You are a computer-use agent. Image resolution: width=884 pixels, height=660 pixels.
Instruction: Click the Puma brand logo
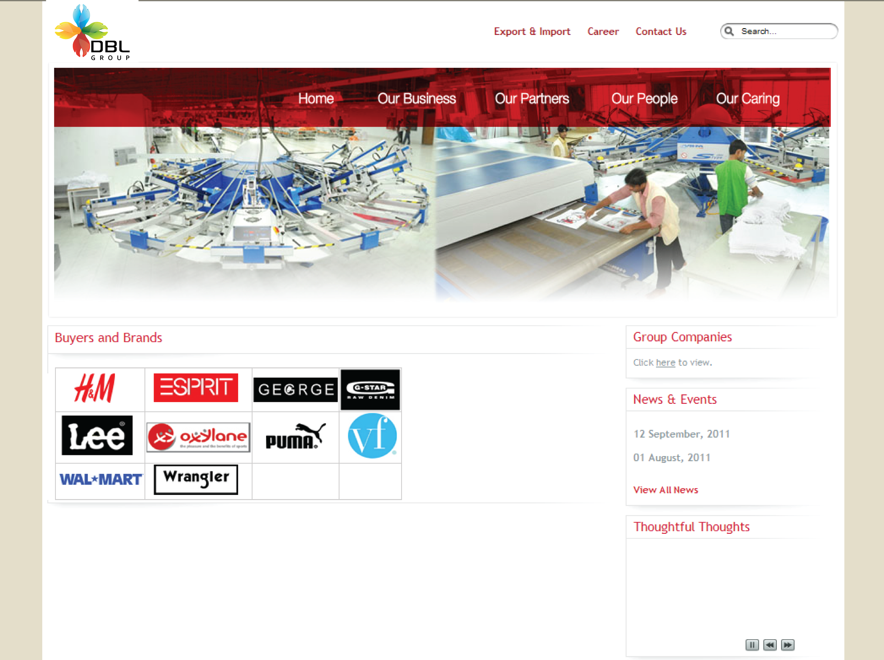295,436
